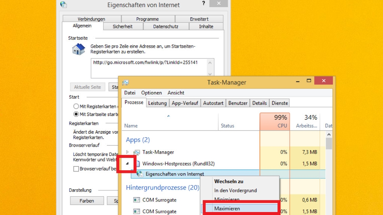Open the Inhalte tab in Internet properties

click(x=206, y=26)
